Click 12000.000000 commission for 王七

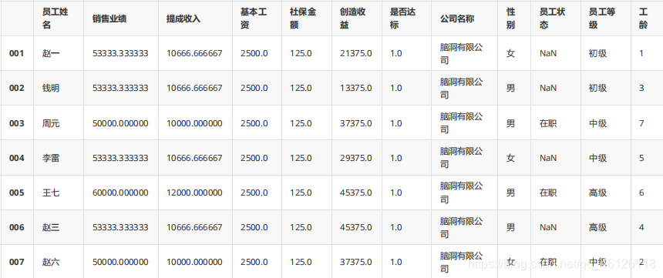(194, 193)
